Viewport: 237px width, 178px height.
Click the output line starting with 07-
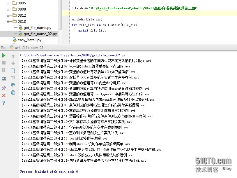pyautogui.click(x=85, y=94)
